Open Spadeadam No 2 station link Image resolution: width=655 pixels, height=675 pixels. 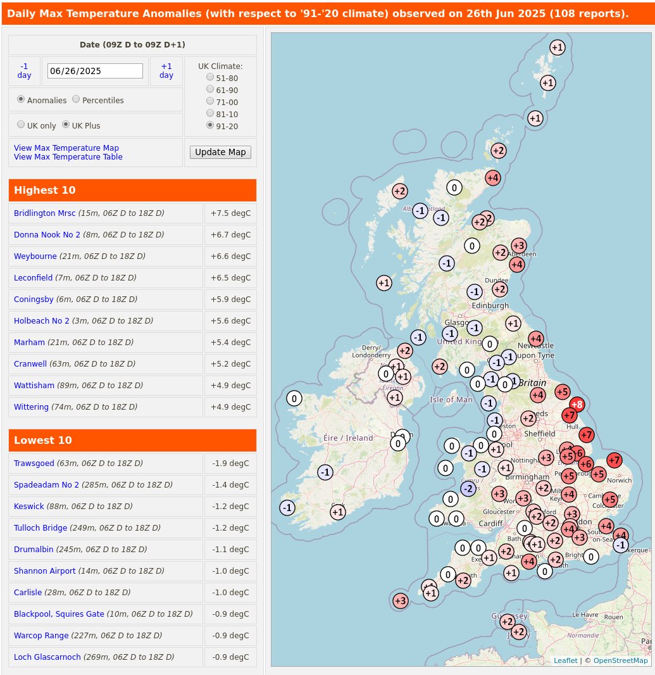tap(46, 485)
